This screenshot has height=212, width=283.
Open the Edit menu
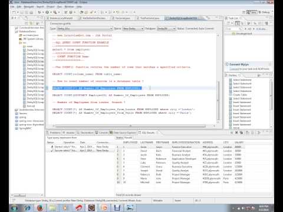coord(19,6)
